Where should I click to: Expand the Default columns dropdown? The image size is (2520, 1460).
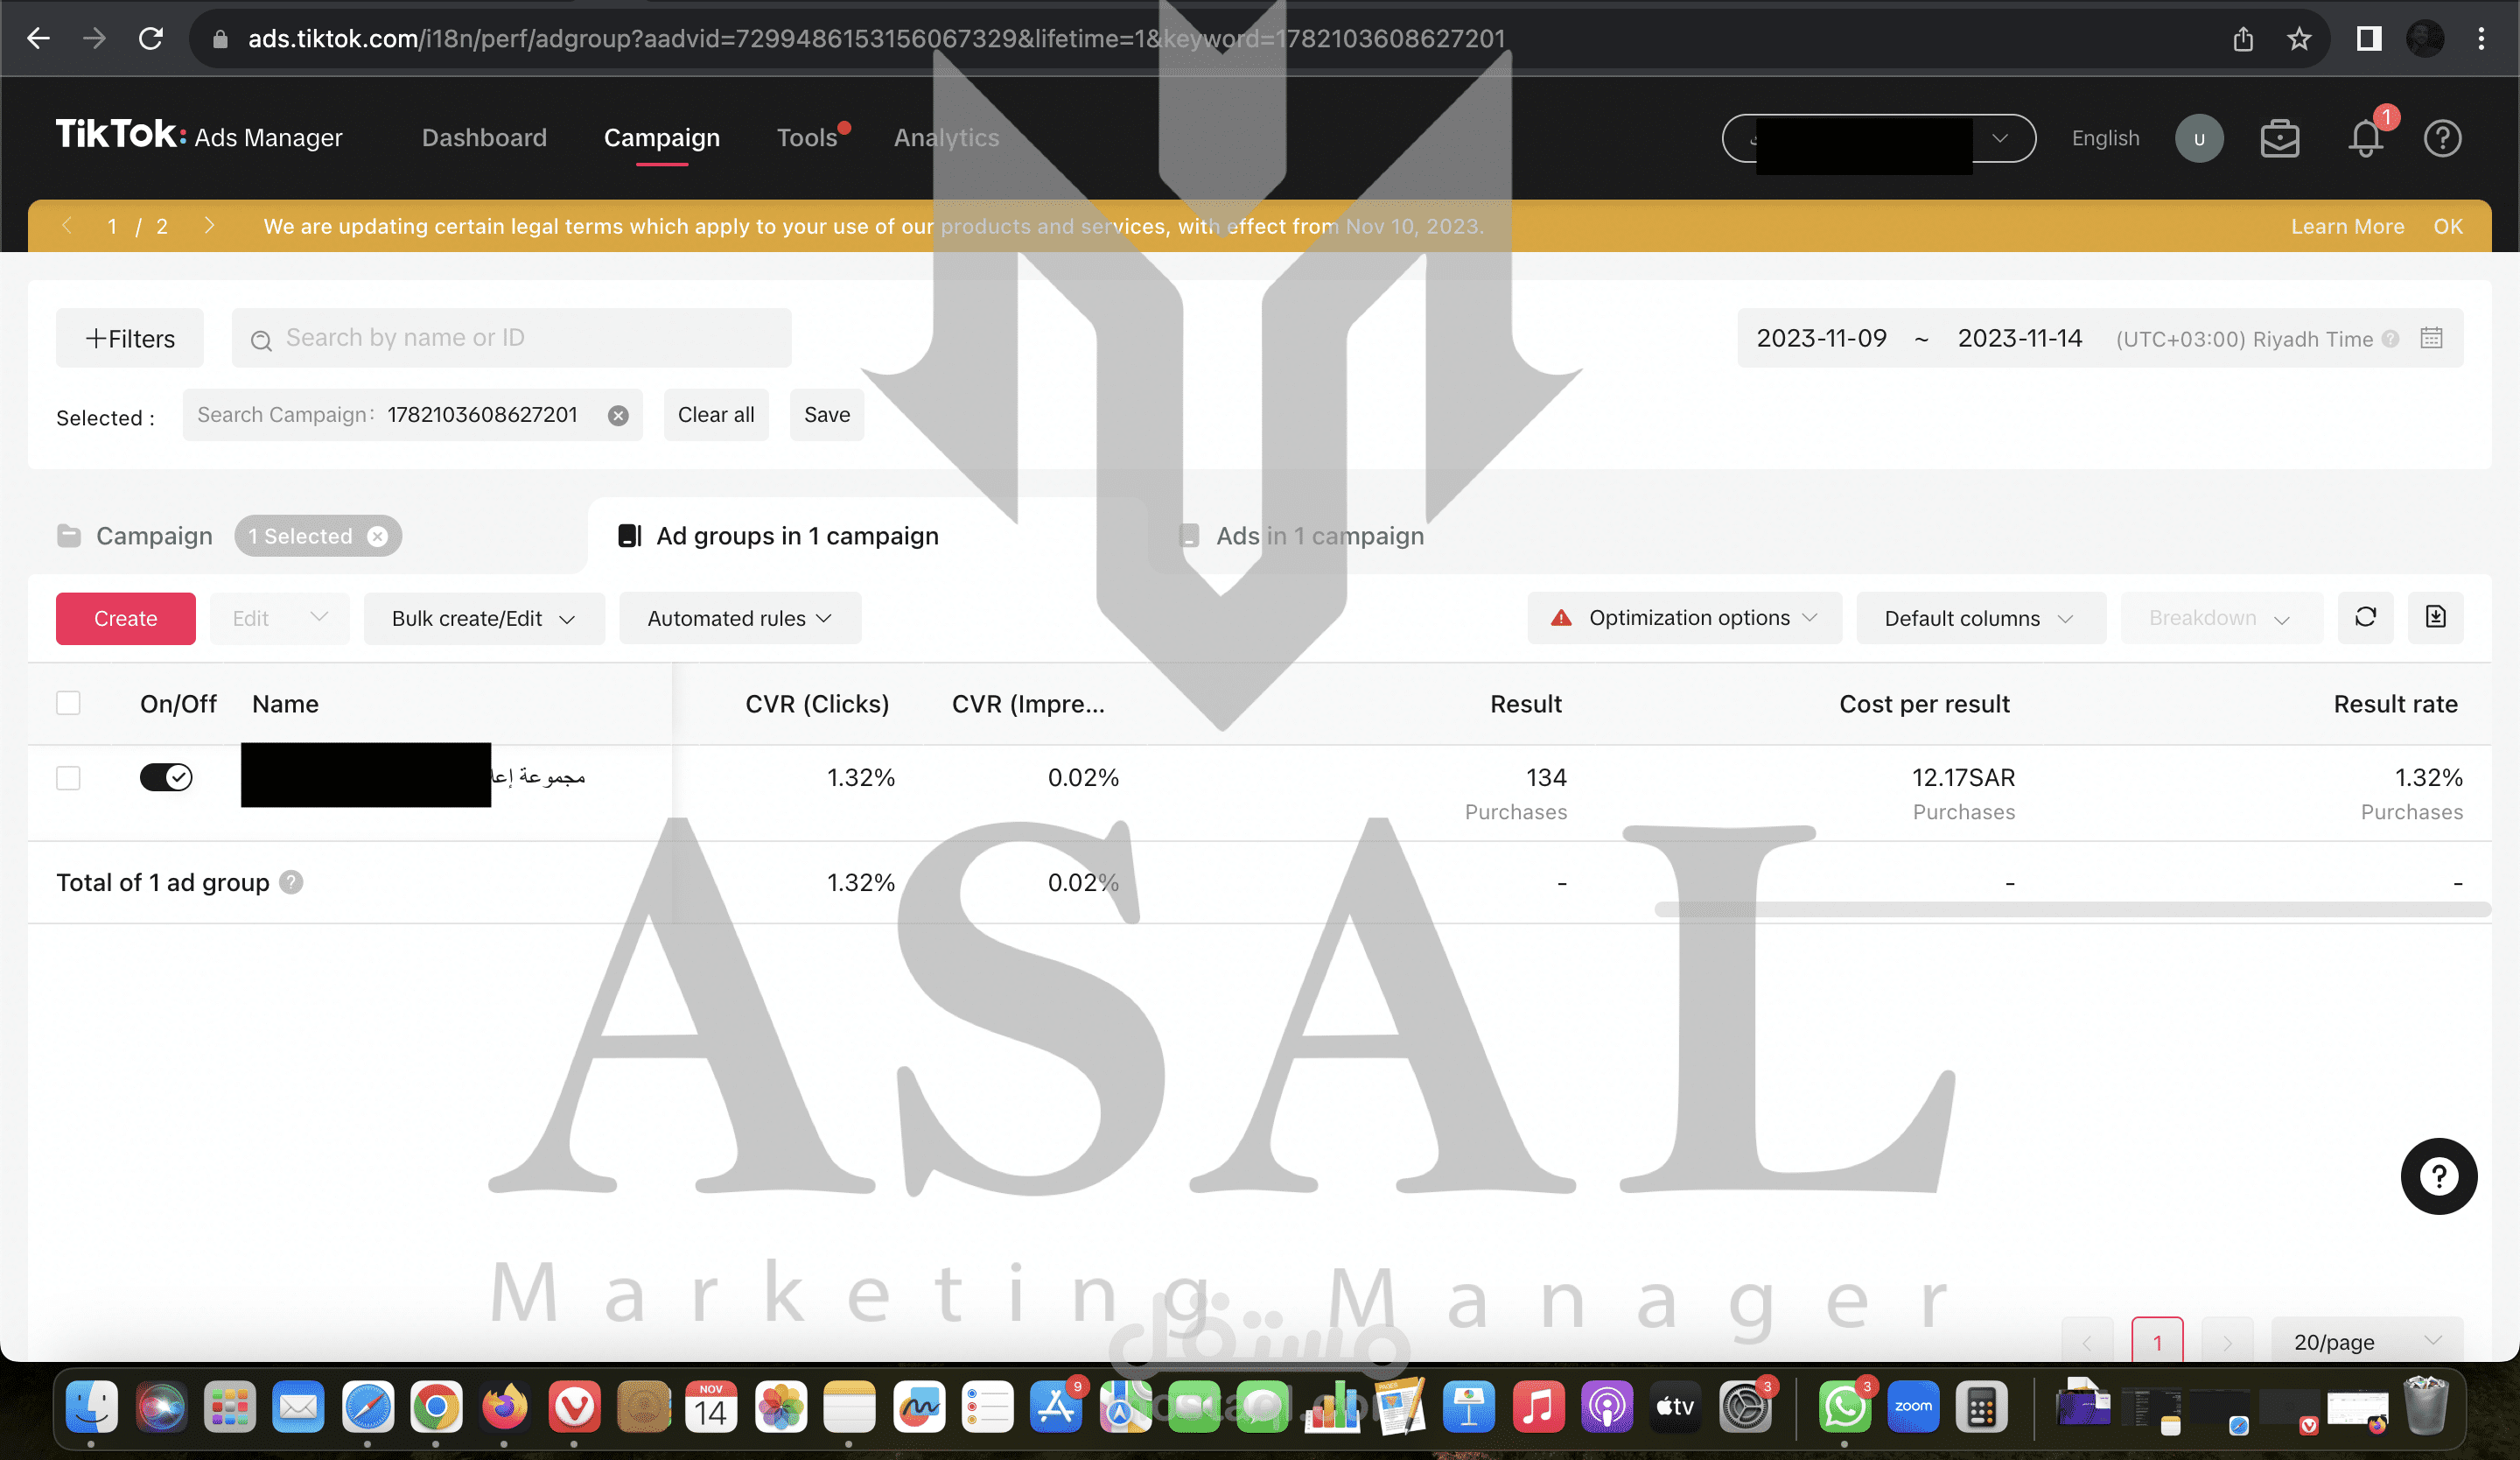click(x=1979, y=618)
